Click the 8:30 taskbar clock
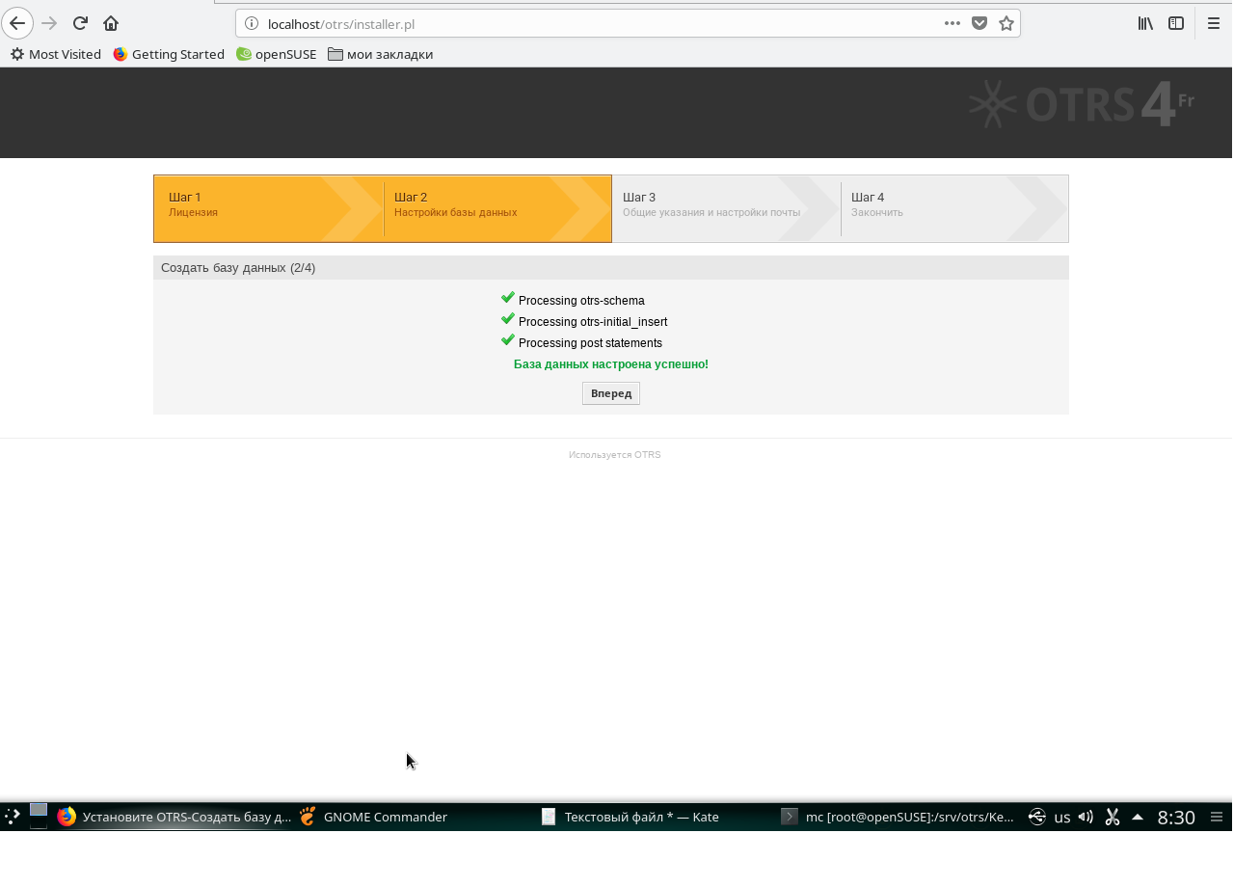 (x=1176, y=817)
